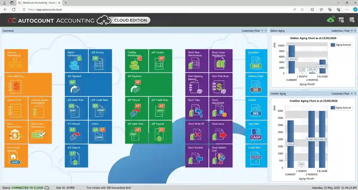Screen dimensions: 358x190
Task: Open the Item Opening Balance tile
Action: [x=197, y=85]
